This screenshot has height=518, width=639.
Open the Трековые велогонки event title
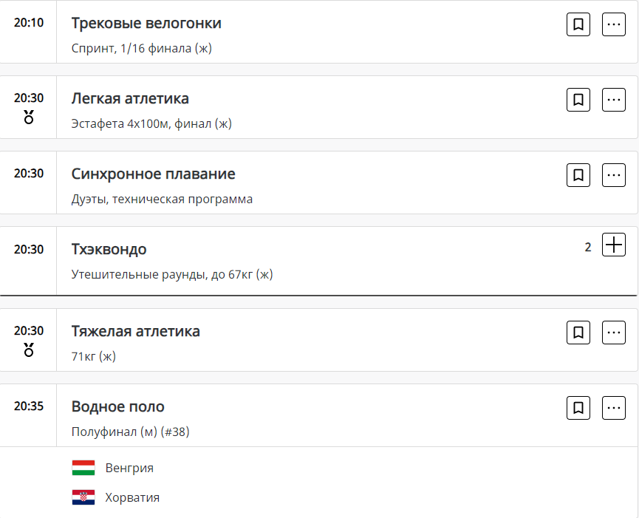146,24
